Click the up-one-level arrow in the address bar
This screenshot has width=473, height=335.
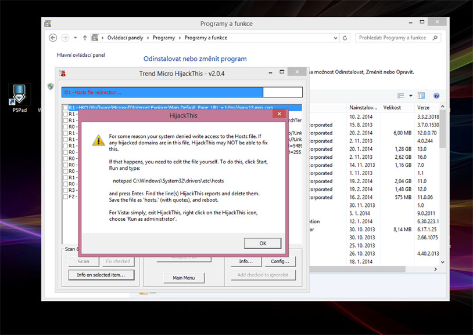click(x=85, y=38)
